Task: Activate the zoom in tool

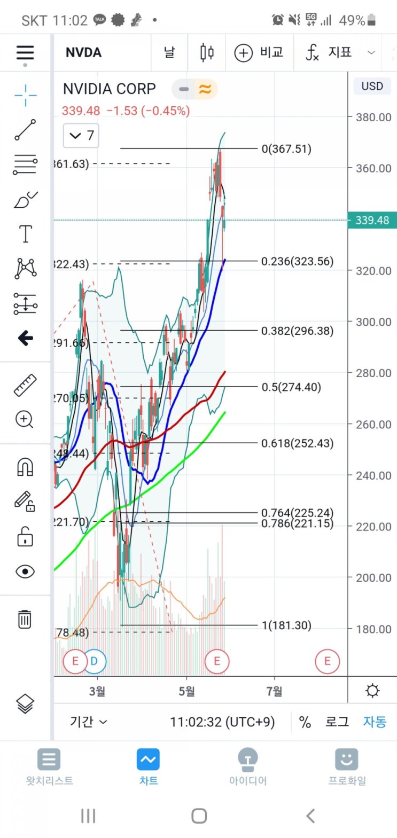Action: tap(25, 420)
